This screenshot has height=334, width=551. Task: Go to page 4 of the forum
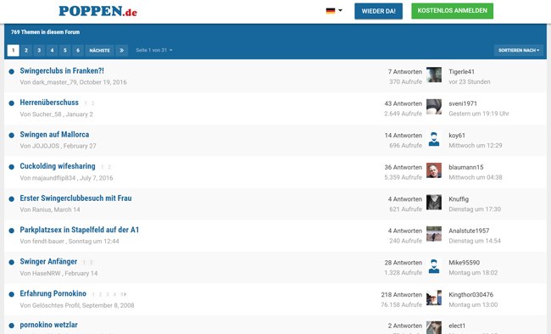tap(52, 50)
